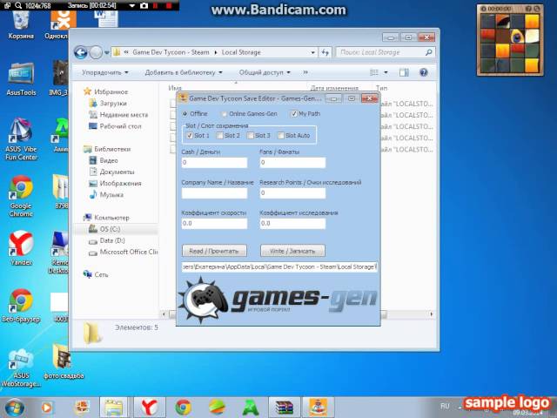
Task: Uncheck the My Path checkbox
Action: [x=294, y=114]
